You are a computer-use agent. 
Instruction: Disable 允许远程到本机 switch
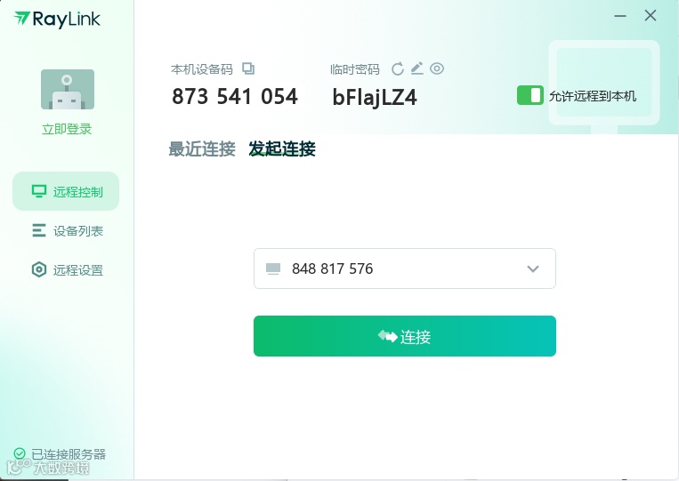(x=530, y=96)
